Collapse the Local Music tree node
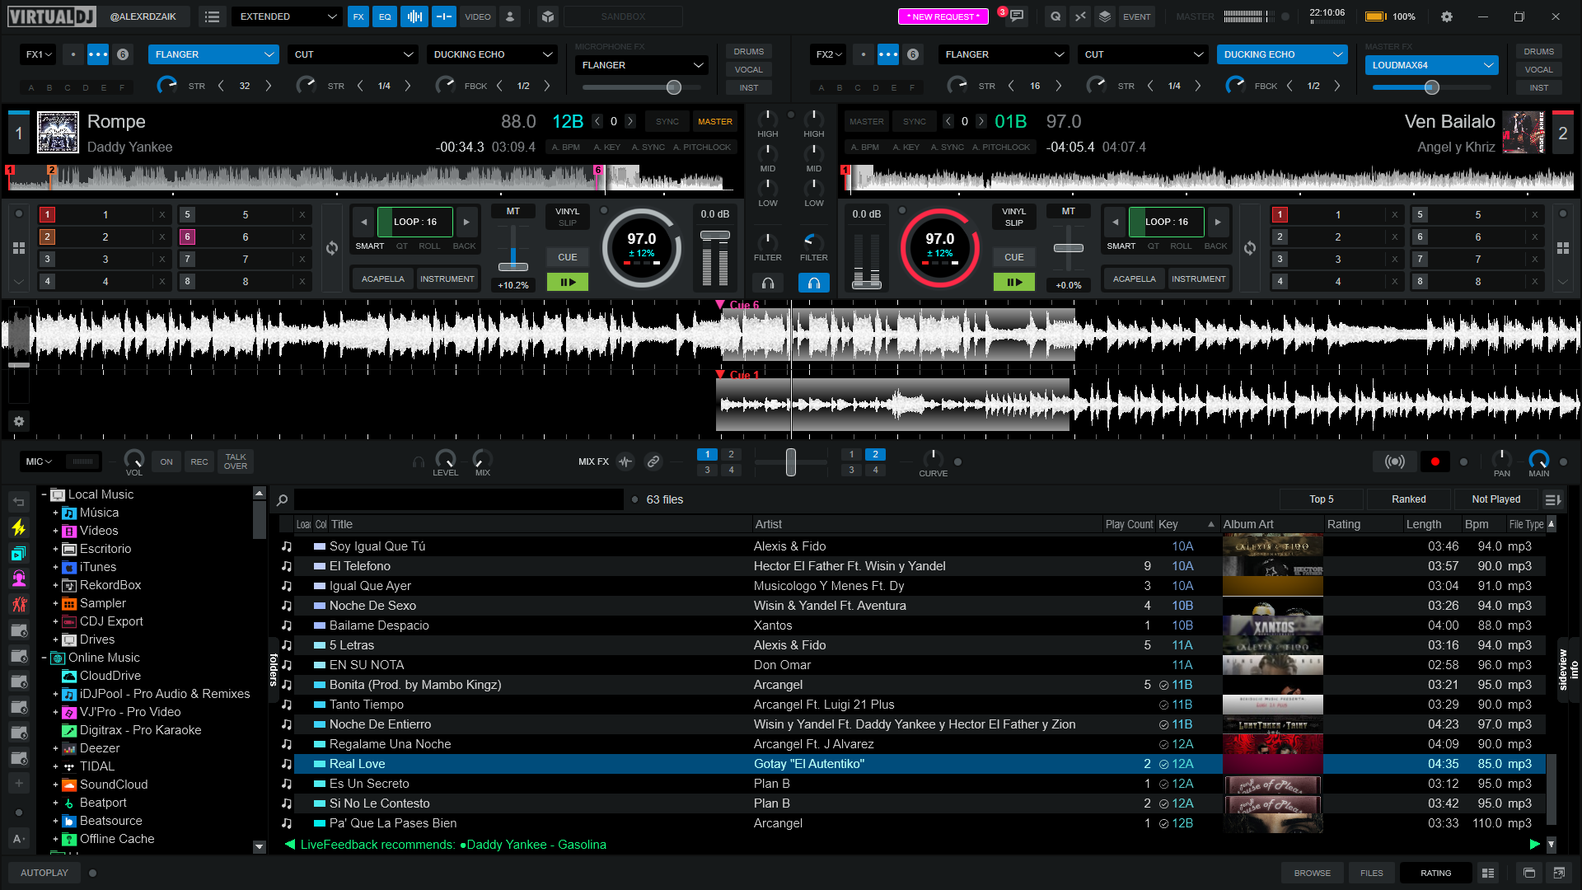Screen dimensions: 1582x890 pyautogui.click(x=44, y=494)
